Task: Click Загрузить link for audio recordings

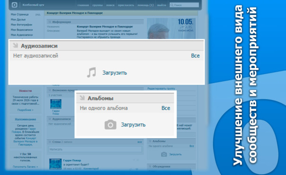Action: tap(115, 73)
